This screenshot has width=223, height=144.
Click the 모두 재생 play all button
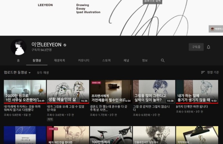[43, 73]
